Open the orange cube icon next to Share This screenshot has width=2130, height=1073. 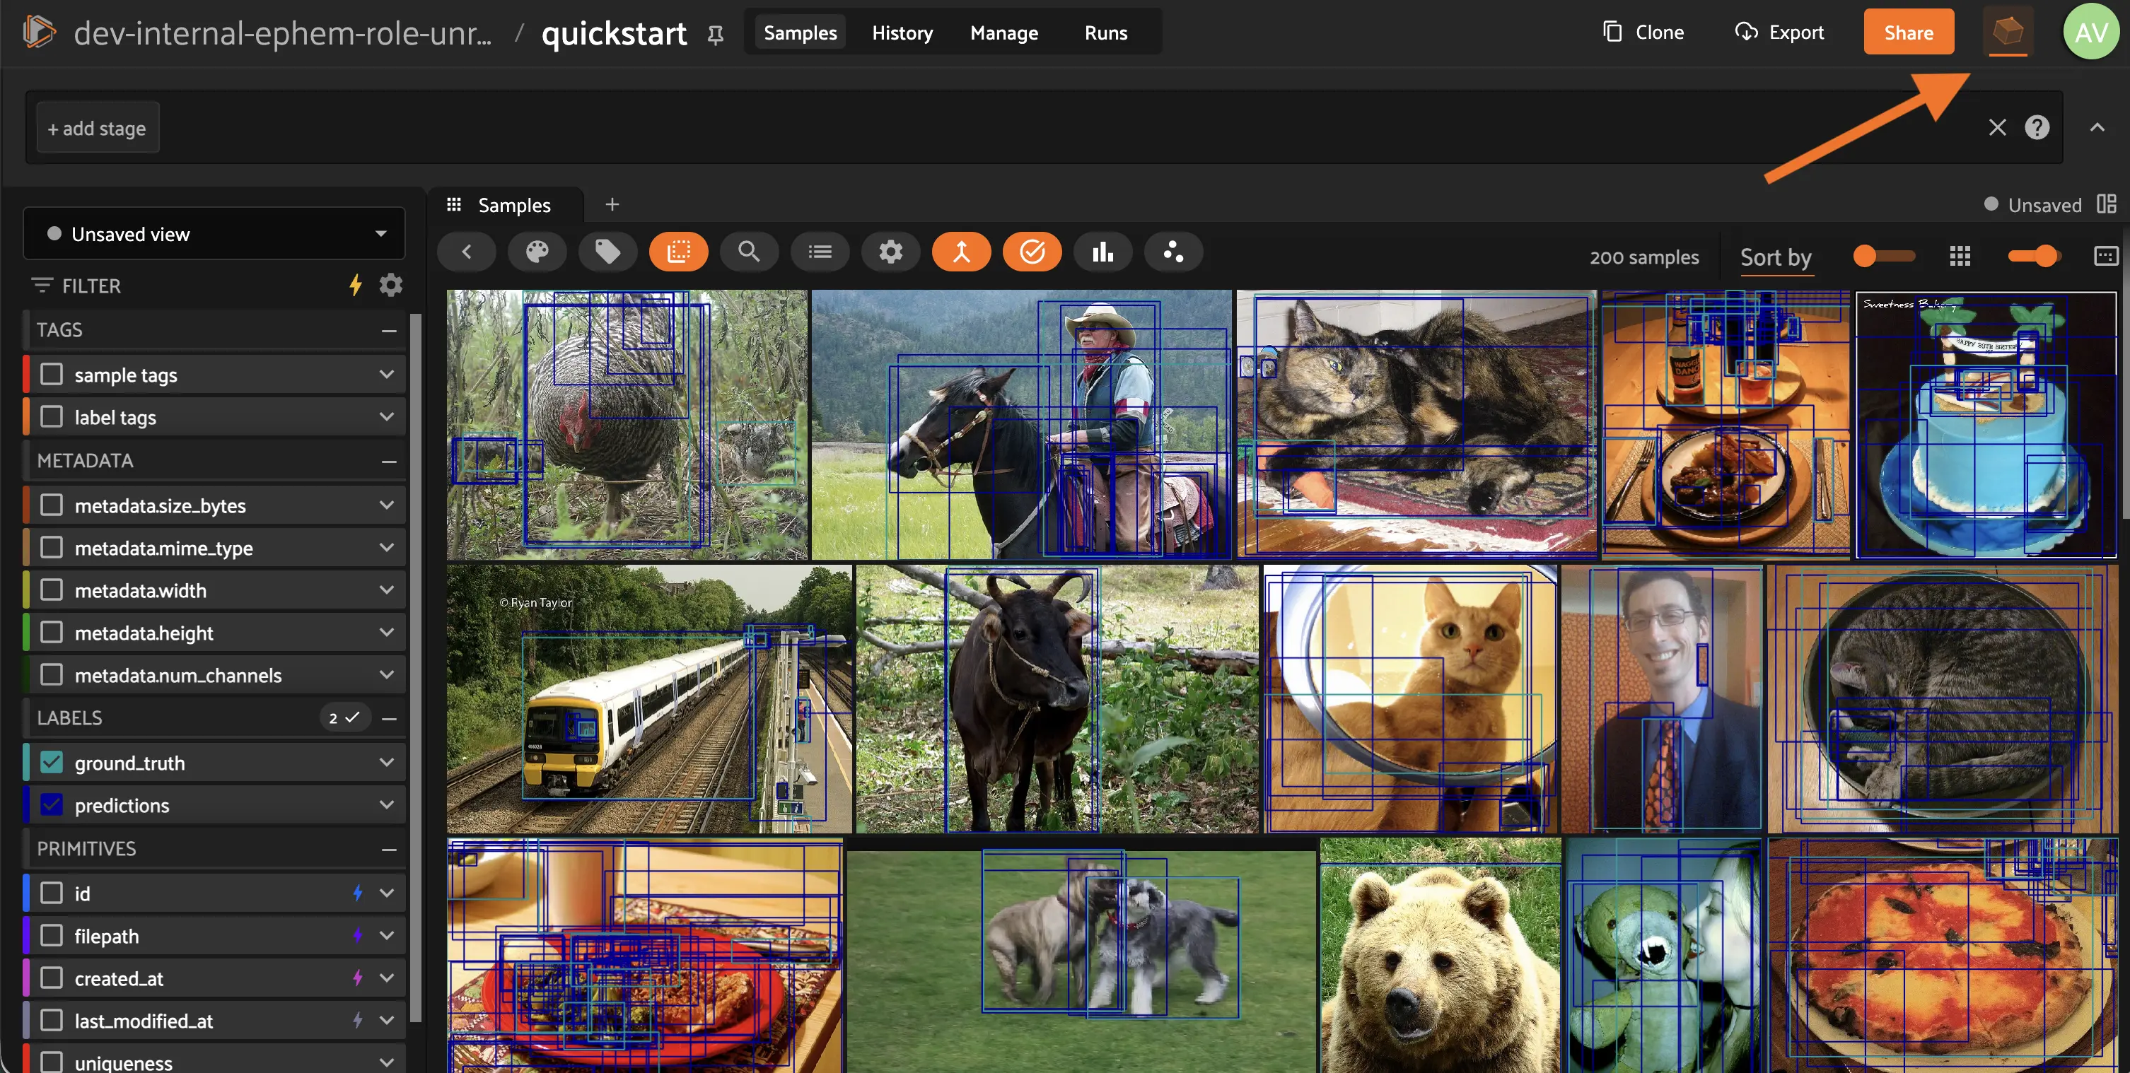tap(2008, 33)
